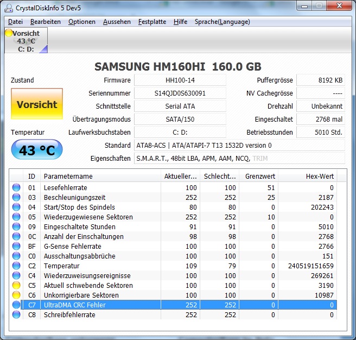Open the Bearbeiten menu

point(46,22)
